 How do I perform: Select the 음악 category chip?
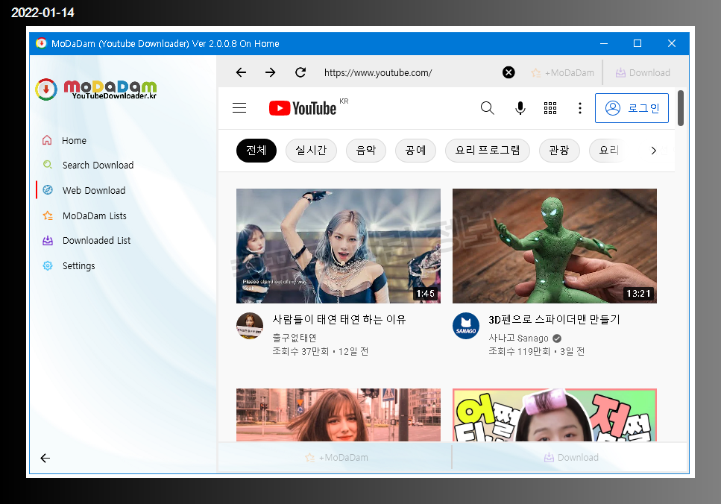click(366, 151)
